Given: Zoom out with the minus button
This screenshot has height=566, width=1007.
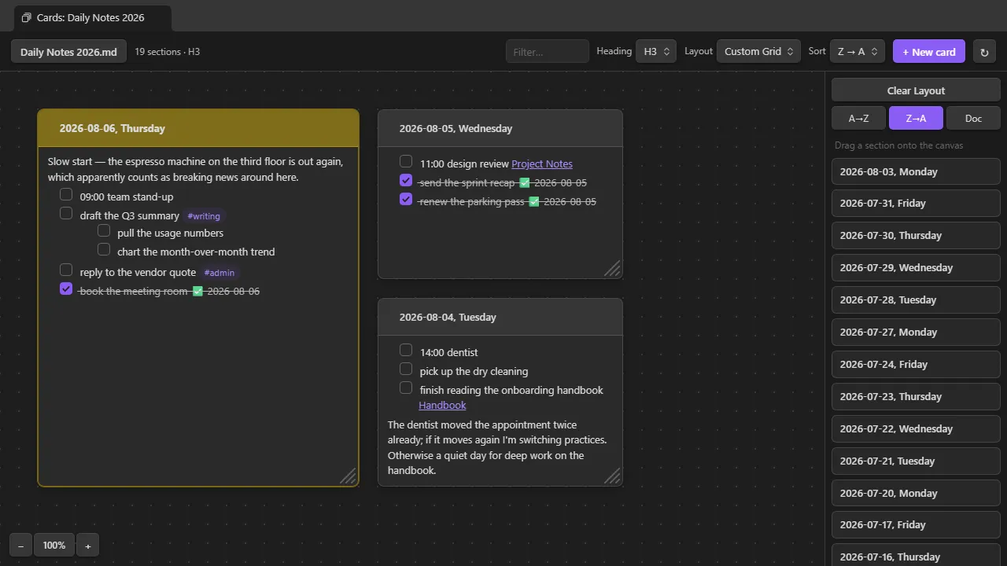Looking at the screenshot, I should point(20,546).
